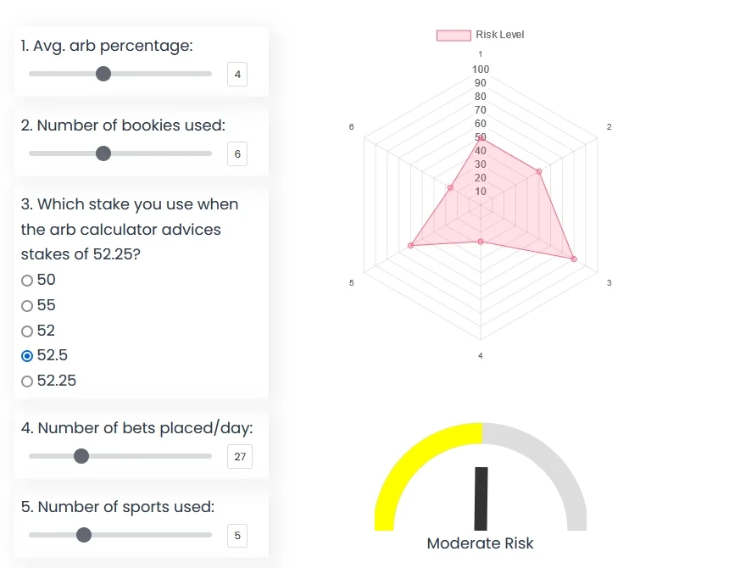Click the bookies value box showing 6
The image size is (729, 568).
(237, 154)
